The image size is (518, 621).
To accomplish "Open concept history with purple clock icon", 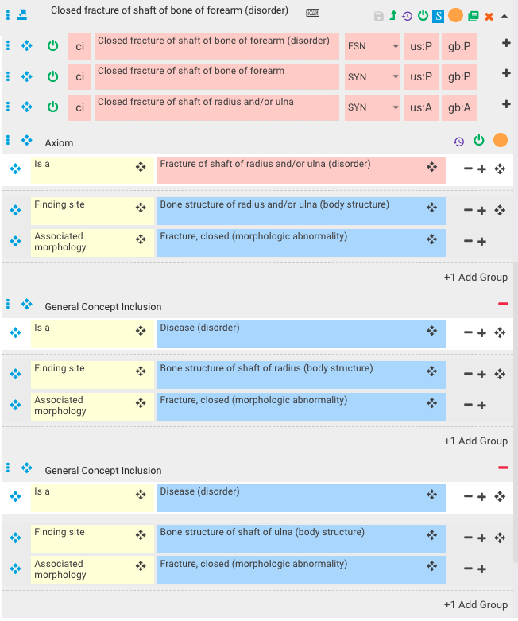I will pyautogui.click(x=408, y=16).
